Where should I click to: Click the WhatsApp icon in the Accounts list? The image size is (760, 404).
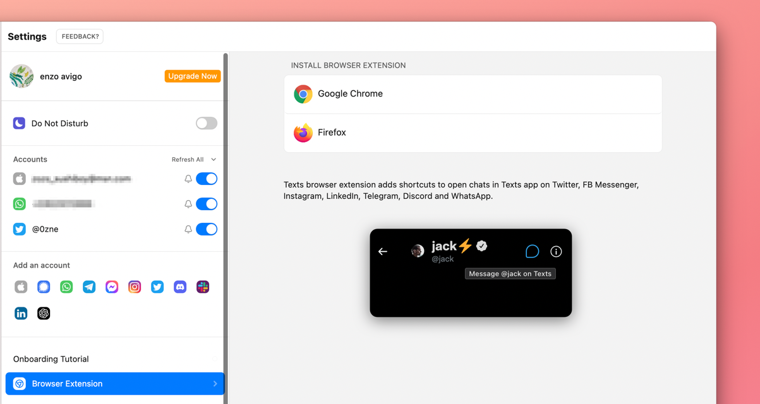(x=20, y=204)
